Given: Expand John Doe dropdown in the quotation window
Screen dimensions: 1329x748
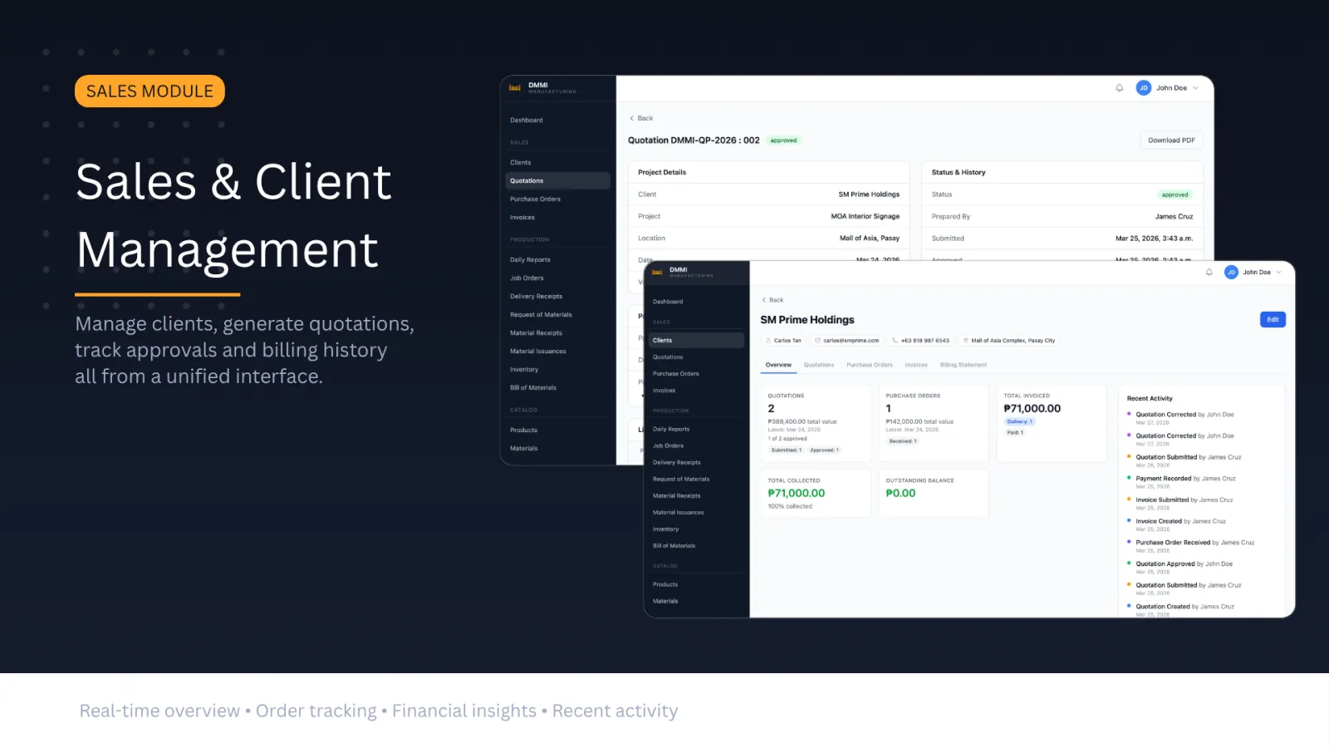Looking at the screenshot, I should pyautogui.click(x=1195, y=88).
